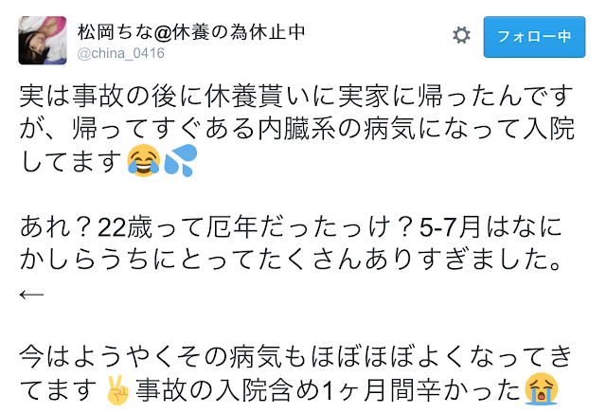The width and height of the screenshot is (606, 413).
Task: Open the profile avatar photo
Action: [x=43, y=40]
